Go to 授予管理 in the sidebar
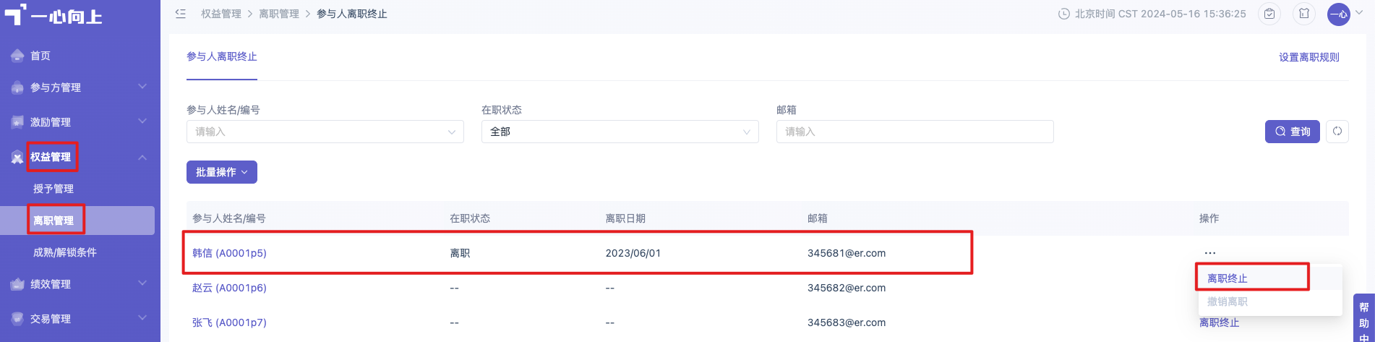The height and width of the screenshot is (342, 1375). [x=53, y=189]
